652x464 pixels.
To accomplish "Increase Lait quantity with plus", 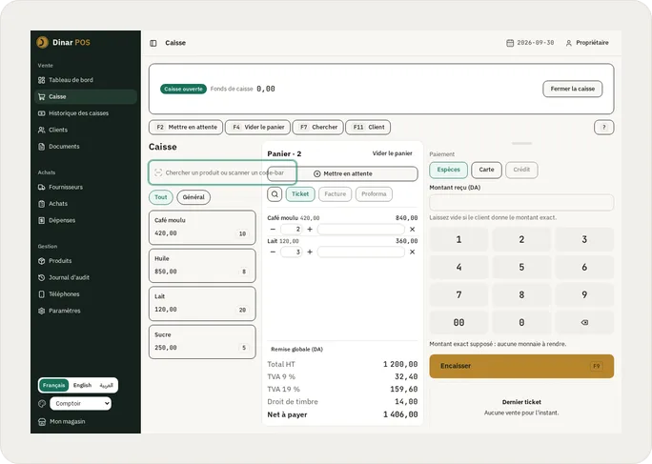I will point(310,252).
